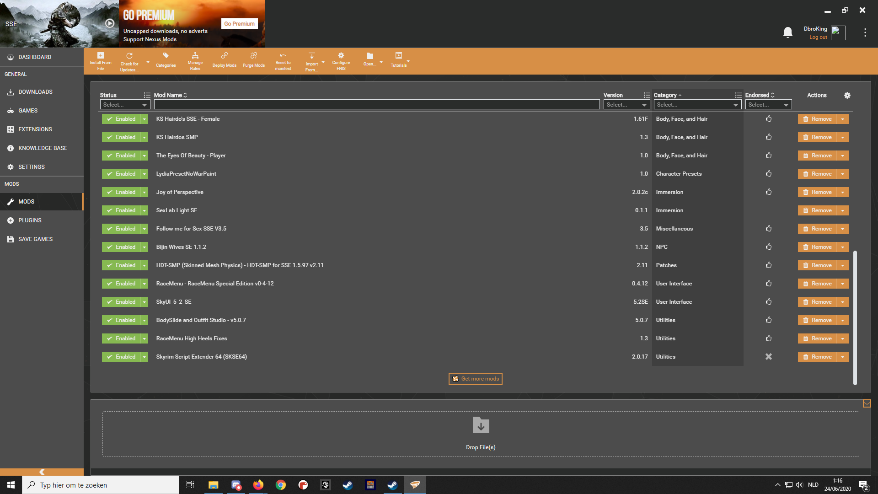
Task: Open the three-dot menu icon
Action: (865, 32)
